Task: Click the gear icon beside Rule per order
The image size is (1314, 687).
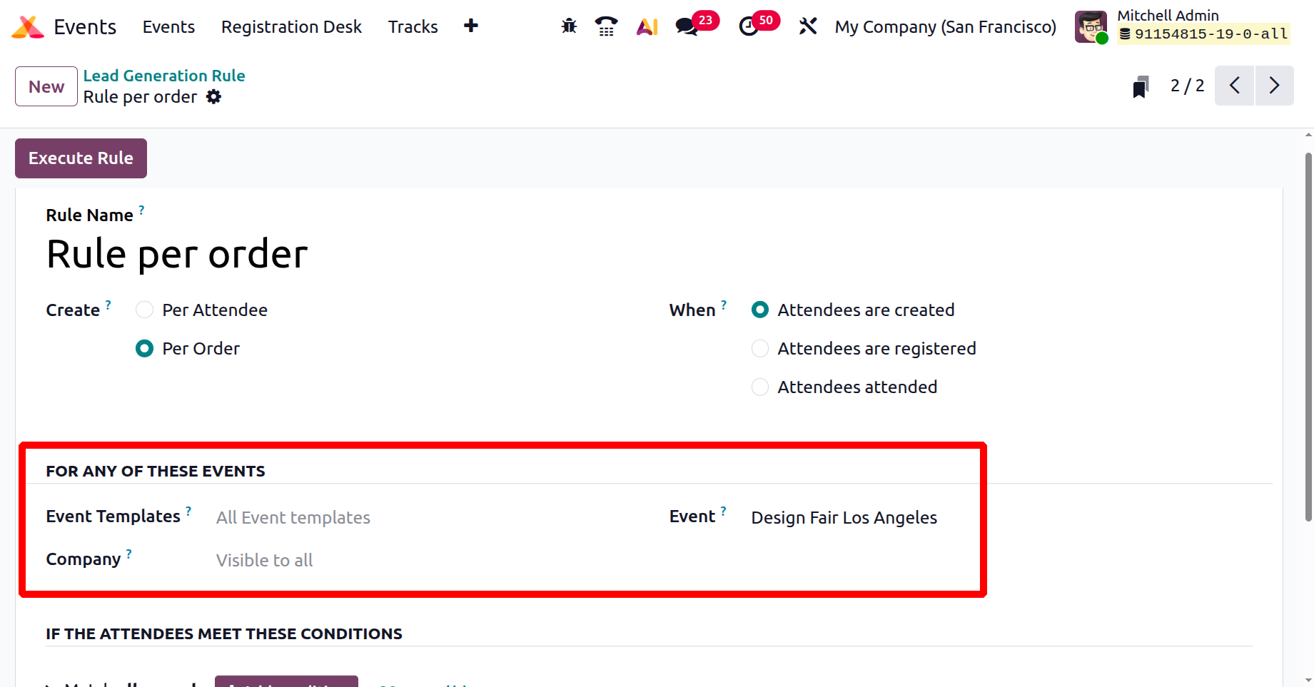Action: (x=213, y=97)
